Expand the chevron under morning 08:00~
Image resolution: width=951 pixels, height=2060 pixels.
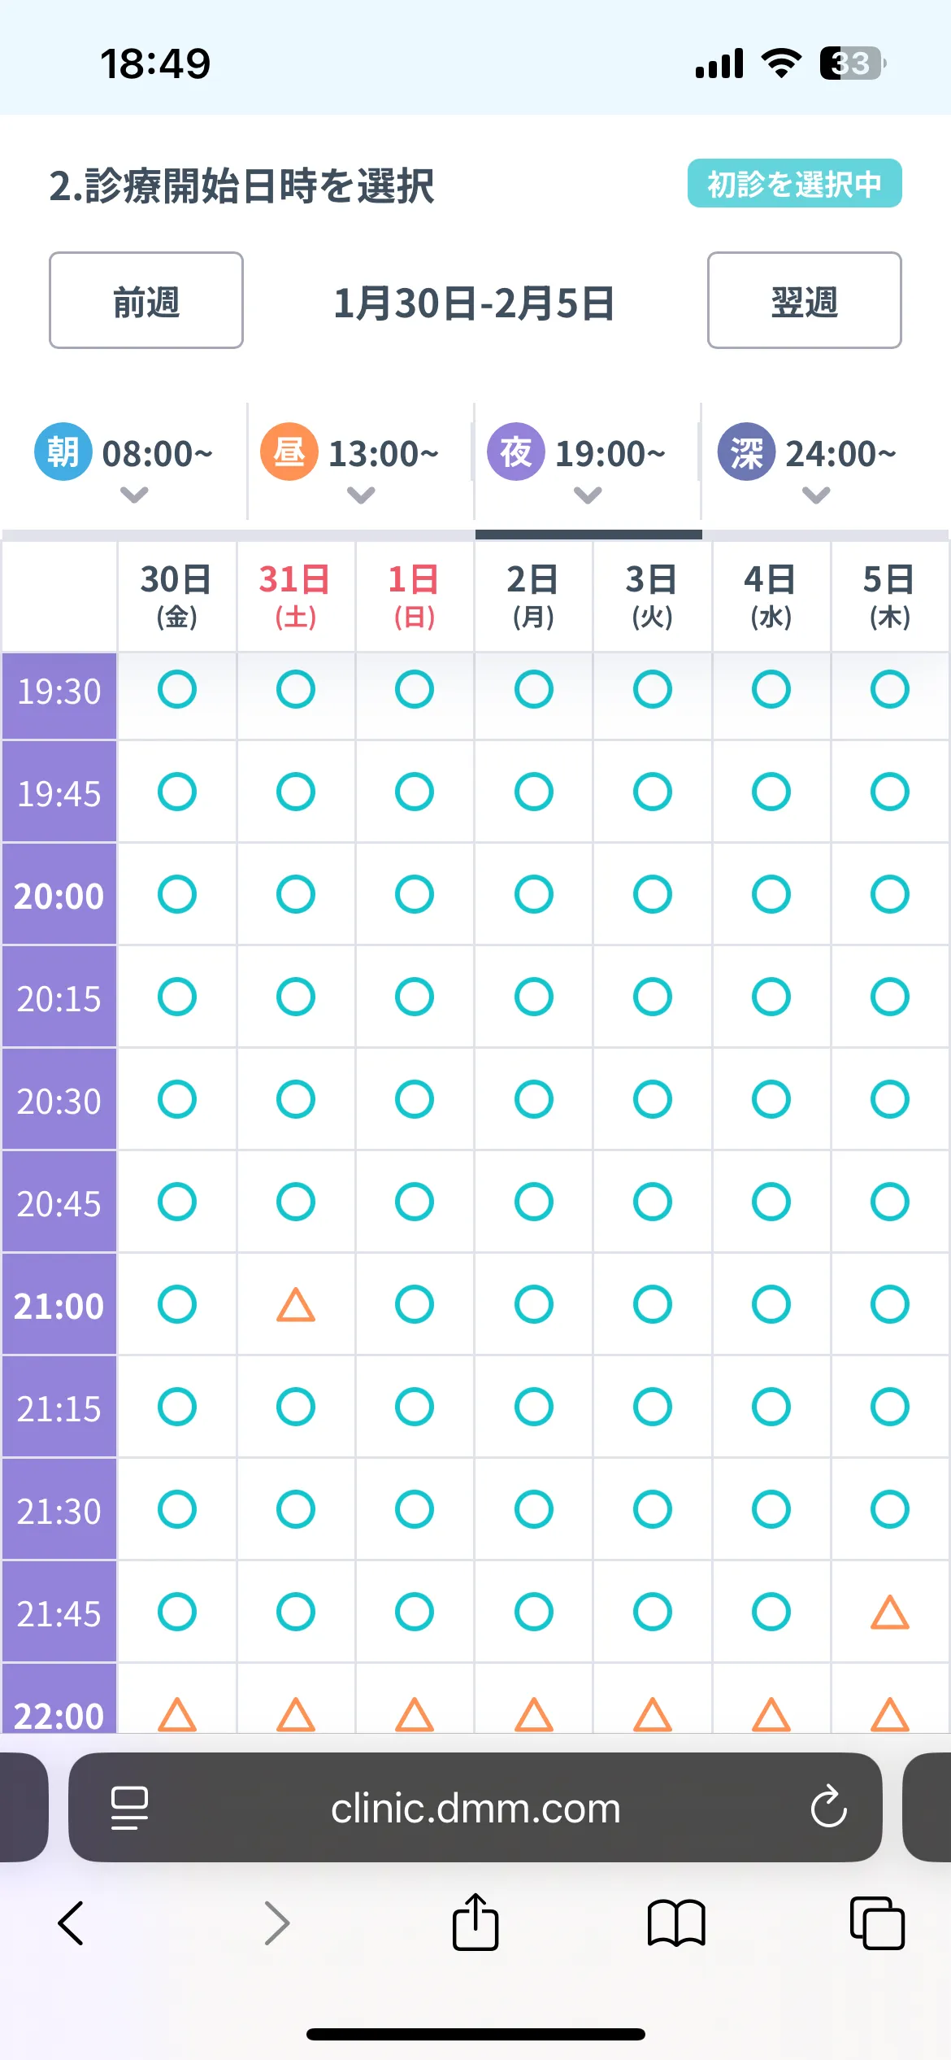click(134, 494)
